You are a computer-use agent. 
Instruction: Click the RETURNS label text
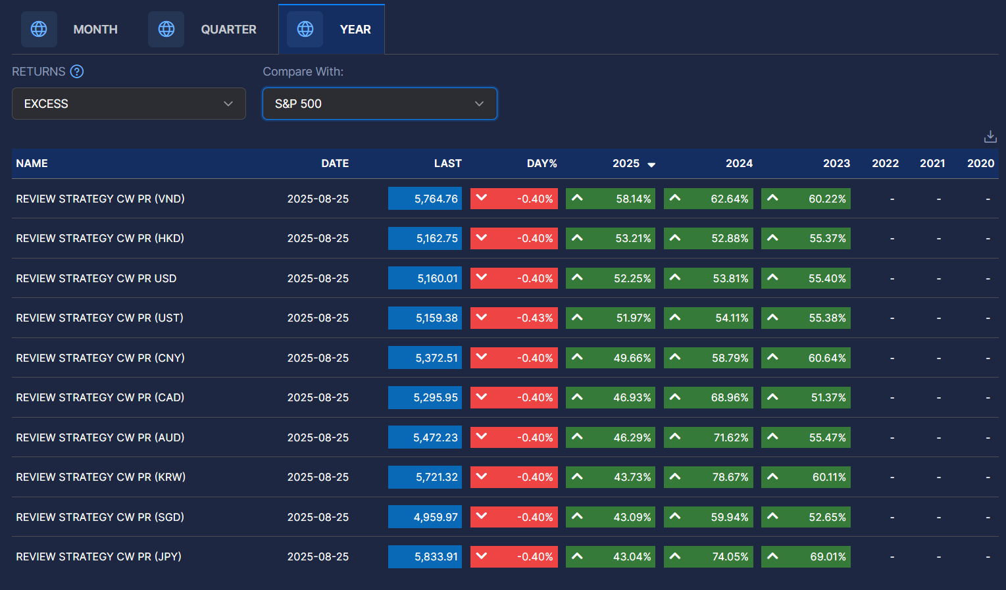[39, 72]
